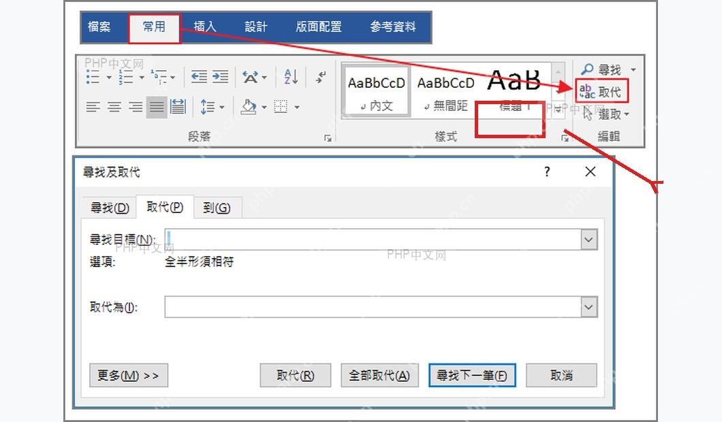Open the 設計 ribbon tab
722x422 pixels.
click(x=255, y=27)
